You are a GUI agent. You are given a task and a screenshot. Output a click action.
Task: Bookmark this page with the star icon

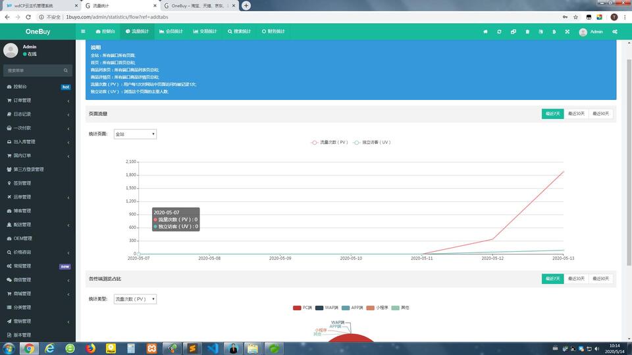coord(575,17)
